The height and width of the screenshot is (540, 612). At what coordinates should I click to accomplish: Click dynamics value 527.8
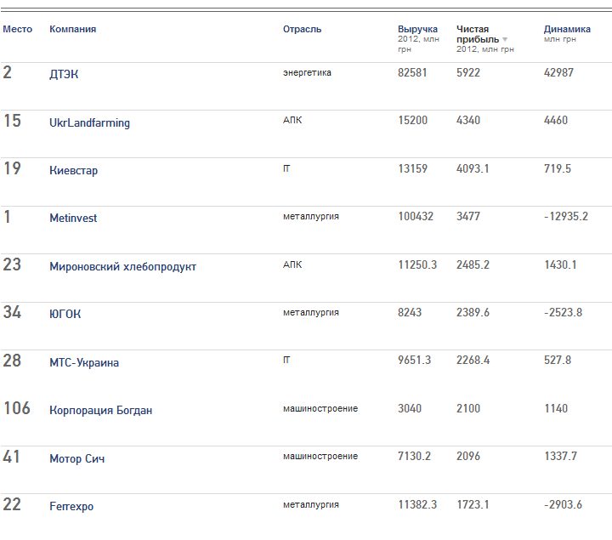[558, 360]
